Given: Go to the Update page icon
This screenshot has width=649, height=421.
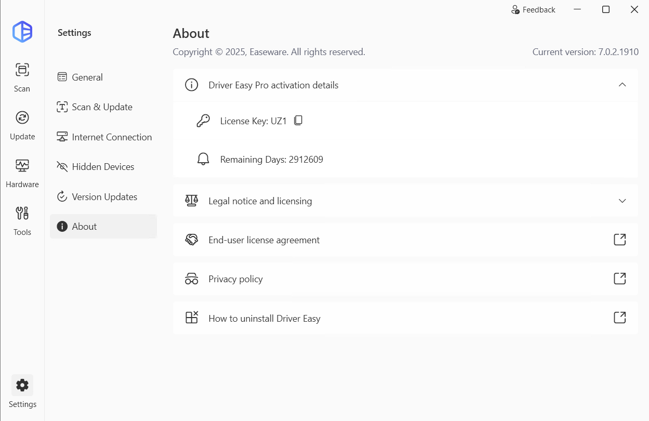Looking at the screenshot, I should 22,117.
